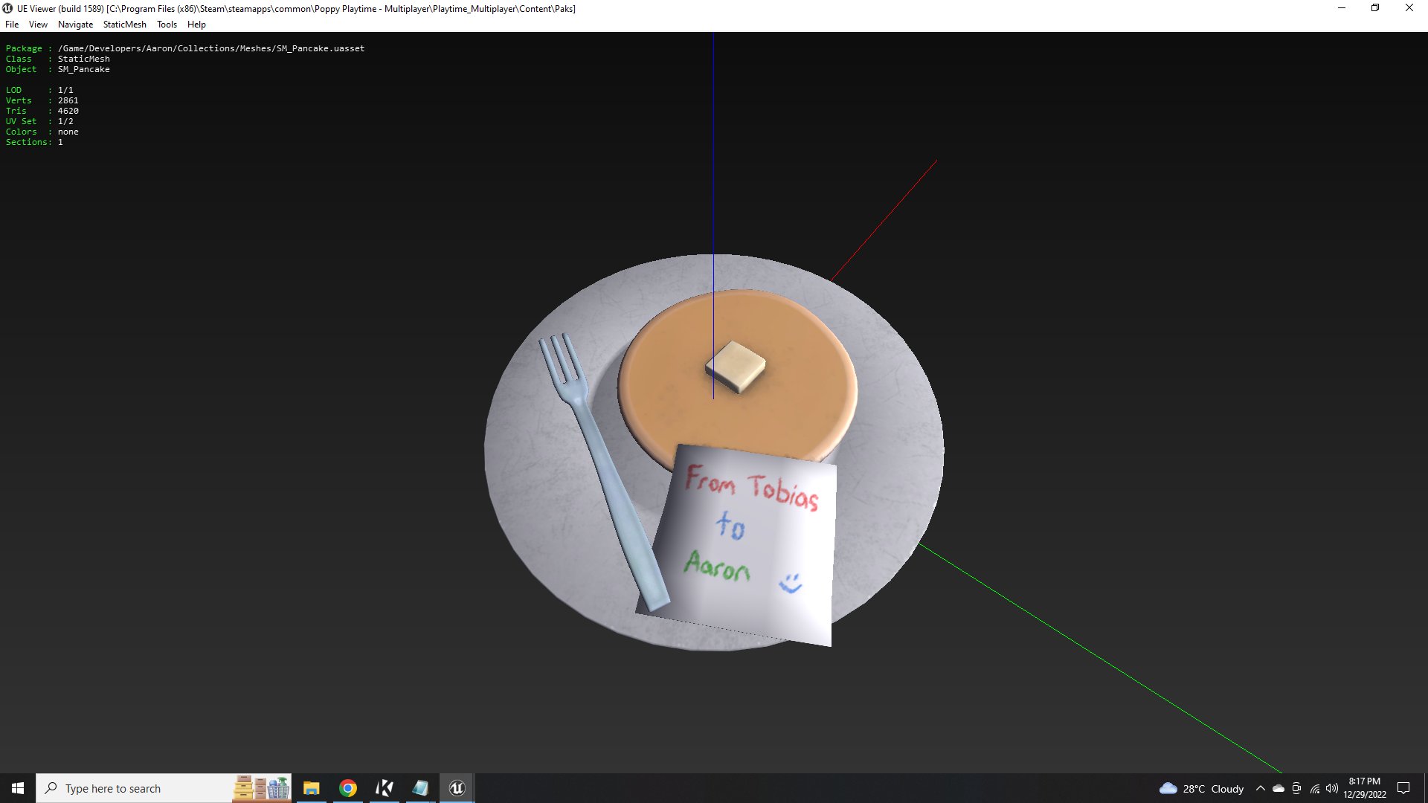
Task: Click the package path SM_Pancake.uasset text
Action: click(211, 48)
